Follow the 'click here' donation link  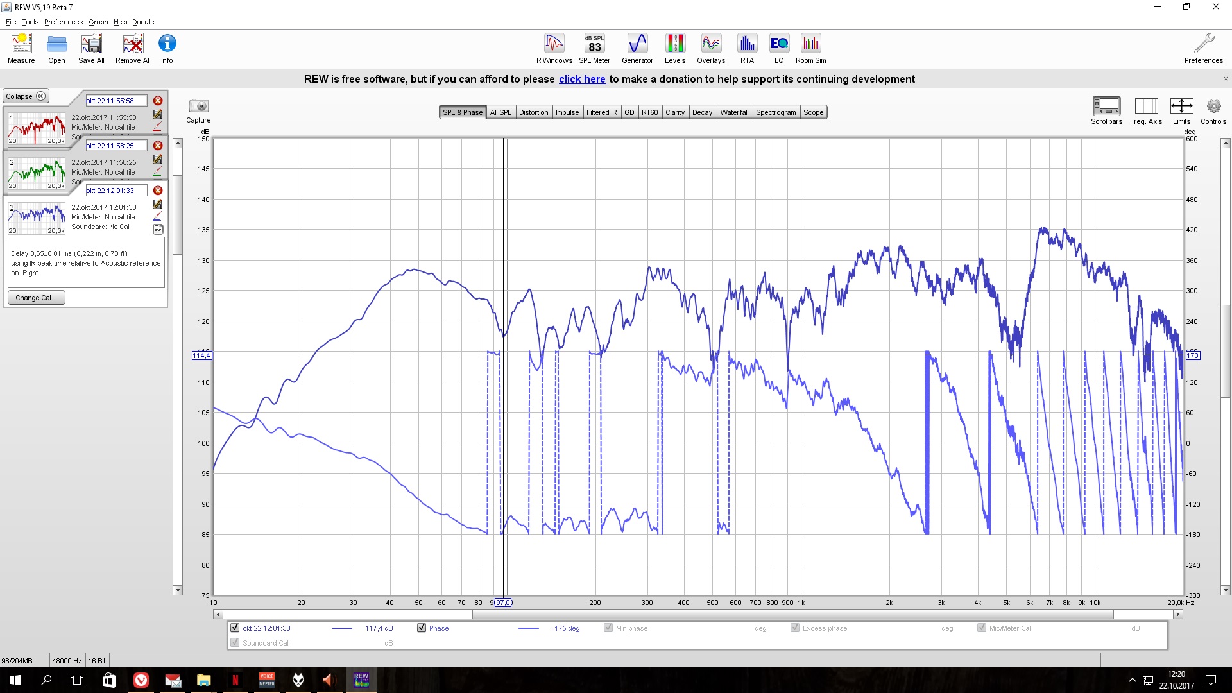click(582, 79)
